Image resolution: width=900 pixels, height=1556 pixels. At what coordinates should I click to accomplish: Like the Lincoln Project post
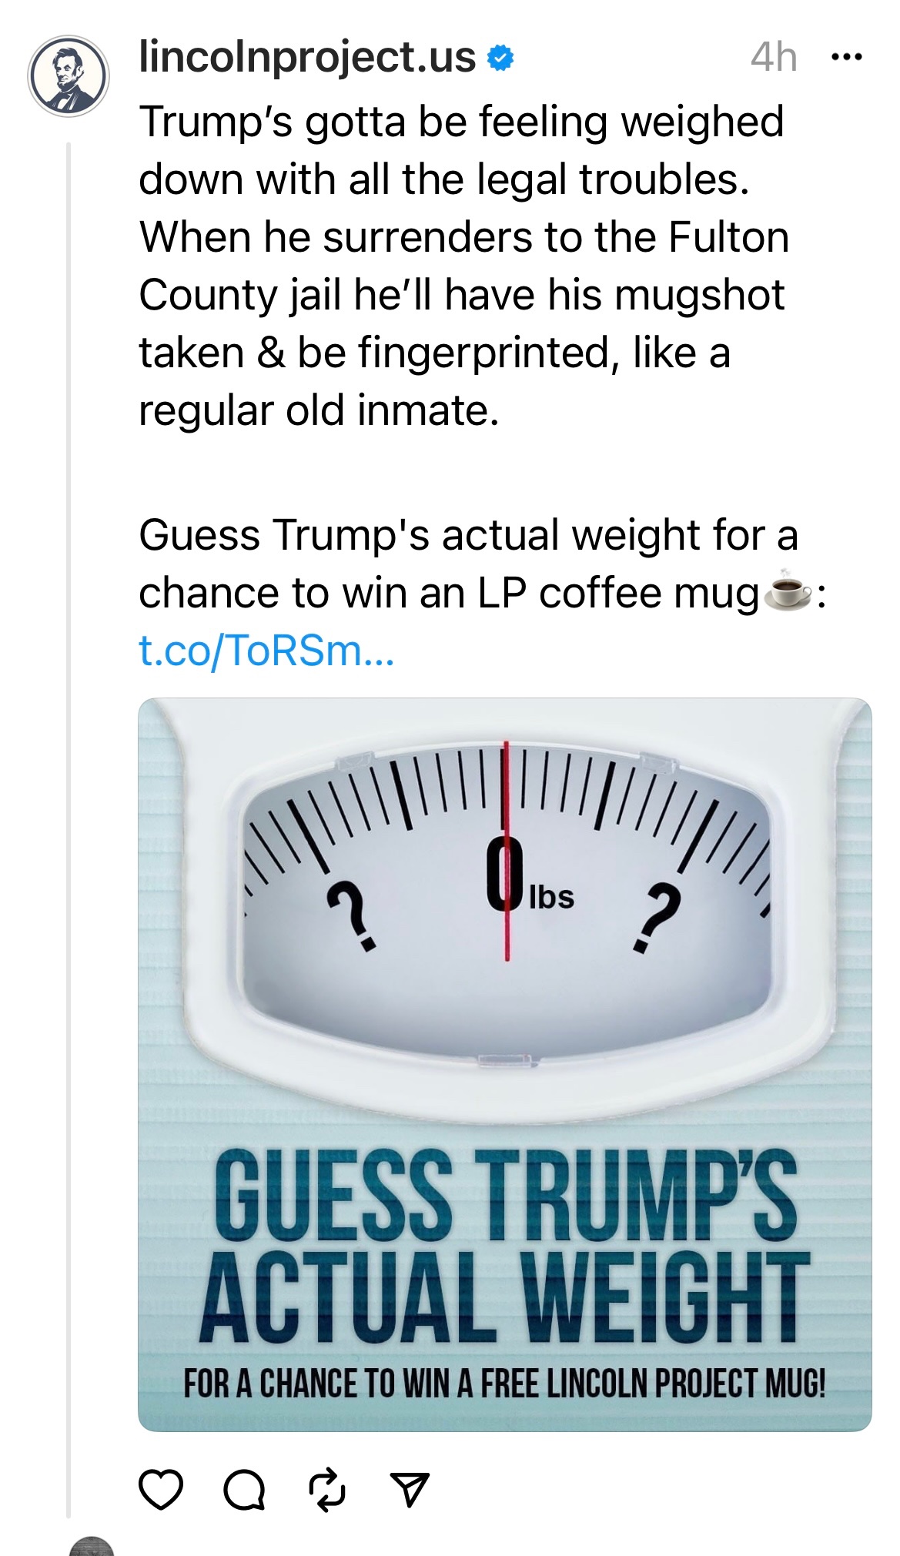[x=161, y=1489]
